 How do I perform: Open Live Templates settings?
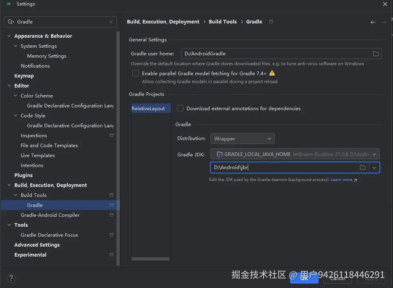(x=38, y=156)
